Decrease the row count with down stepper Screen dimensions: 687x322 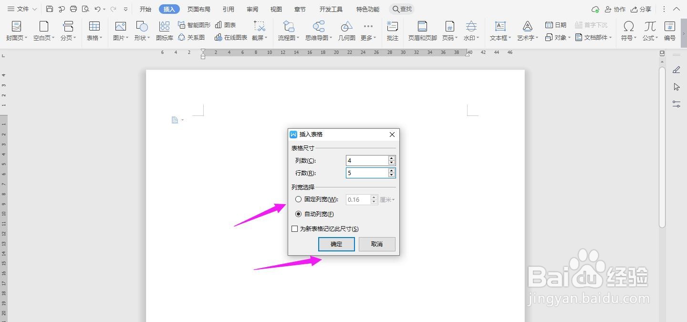pyautogui.click(x=392, y=175)
